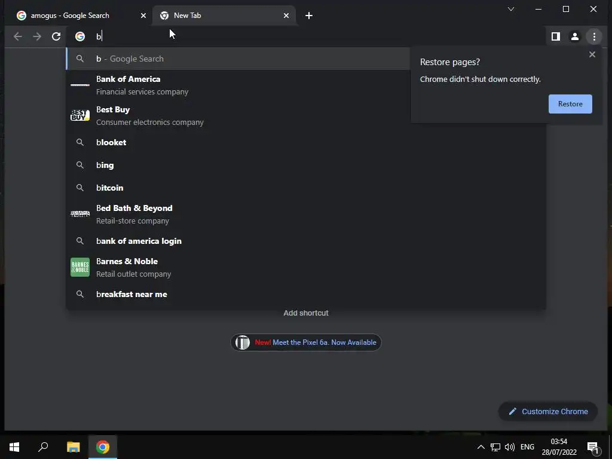Viewport: 612px width, 459px height.
Task: Click the Best Buy logo icon
Action: (x=80, y=115)
